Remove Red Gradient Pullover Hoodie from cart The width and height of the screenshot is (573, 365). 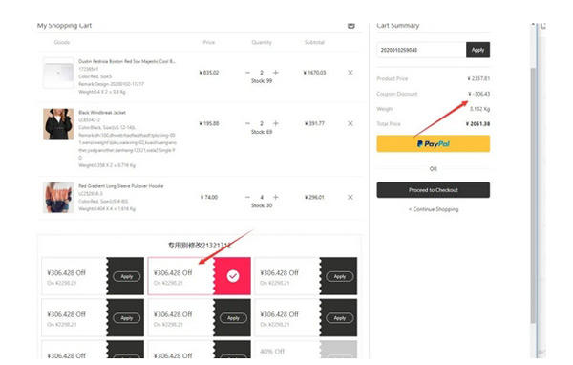pos(350,197)
